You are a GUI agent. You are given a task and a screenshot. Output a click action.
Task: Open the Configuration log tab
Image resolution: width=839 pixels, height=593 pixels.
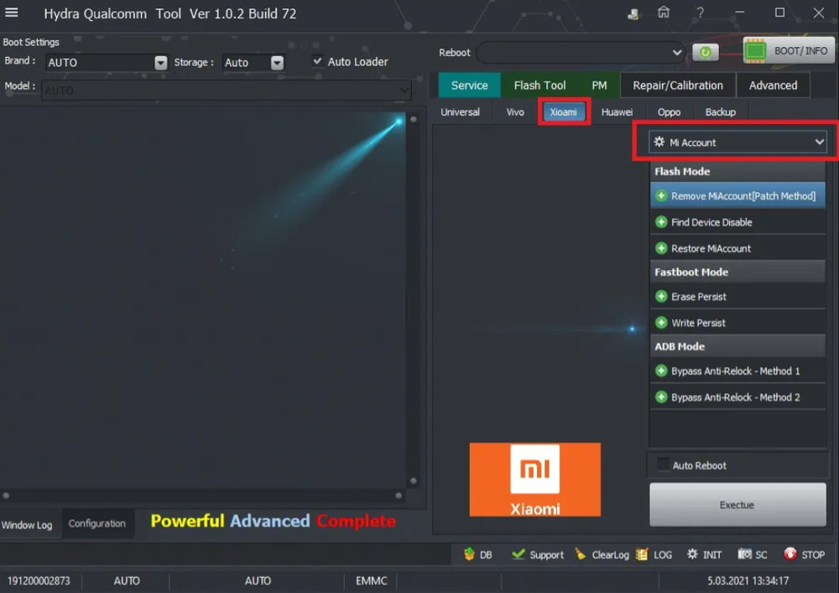(x=96, y=523)
